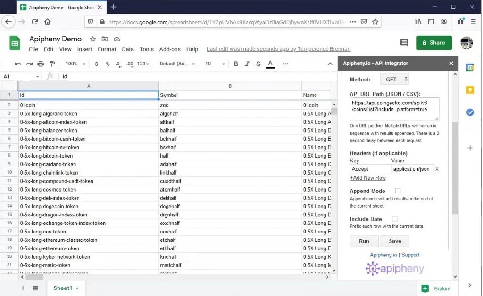Open the Tools menu

point(146,49)
